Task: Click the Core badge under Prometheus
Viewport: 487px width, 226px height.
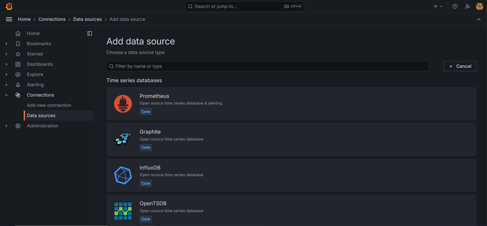Action: pos(146,112)
